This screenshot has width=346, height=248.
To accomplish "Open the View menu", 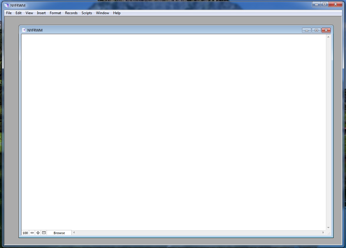I will pyautogui.click(x=29, y=13).
